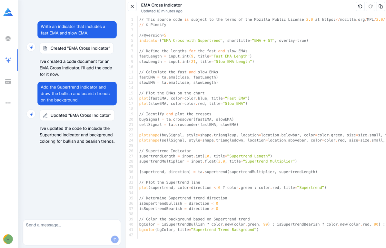Close the EMA Cross Indicator panel
Viewport: 386px width, 248px height.
tap(132, 6)
